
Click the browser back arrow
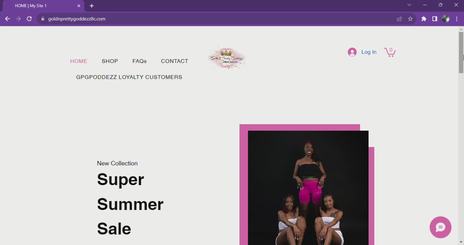pos(7,19)
